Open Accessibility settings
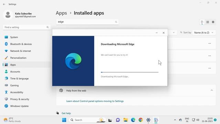 click(27, 92)
